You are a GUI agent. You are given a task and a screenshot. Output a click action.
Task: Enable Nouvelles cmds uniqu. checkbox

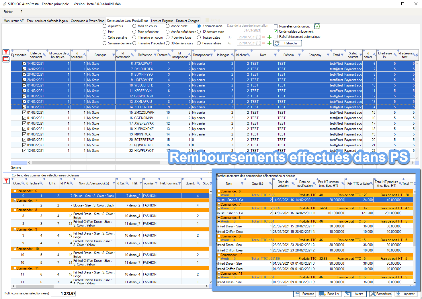click(x=276, y=26)
